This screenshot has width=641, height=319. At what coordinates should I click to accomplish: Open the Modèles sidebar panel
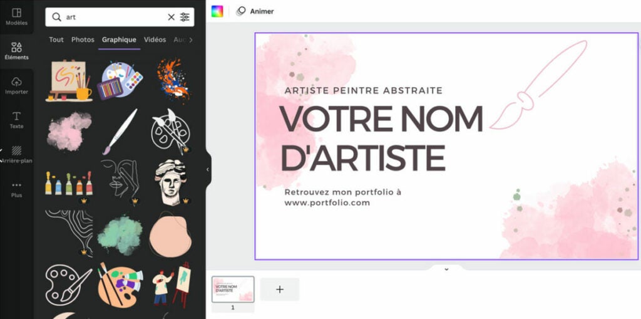[x=16, y=17]
